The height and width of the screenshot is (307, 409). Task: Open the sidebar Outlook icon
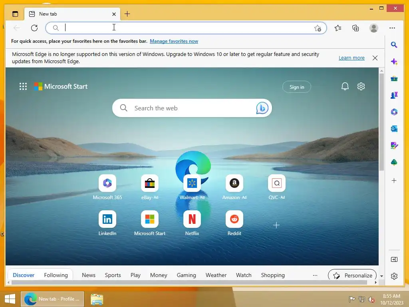(394, 128)
